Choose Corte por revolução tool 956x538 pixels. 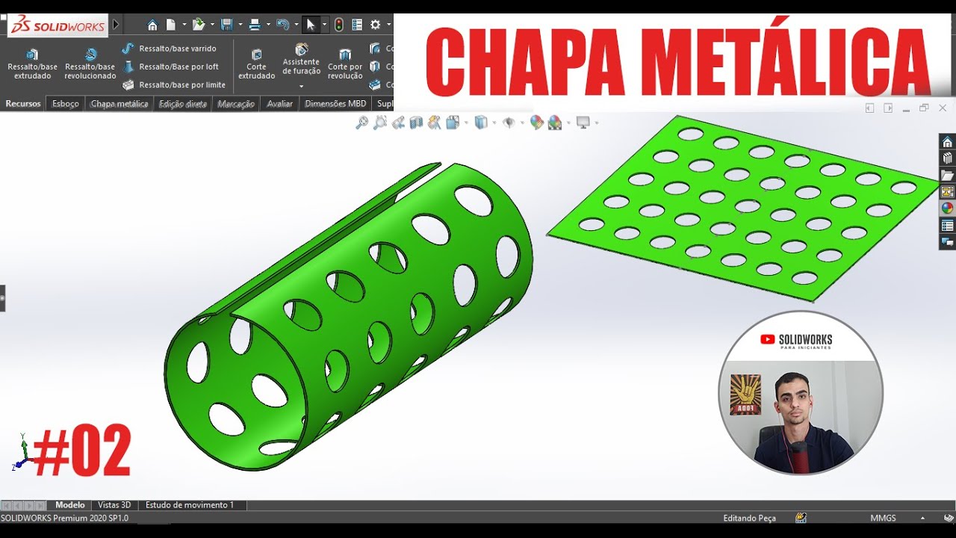point(345,64)
